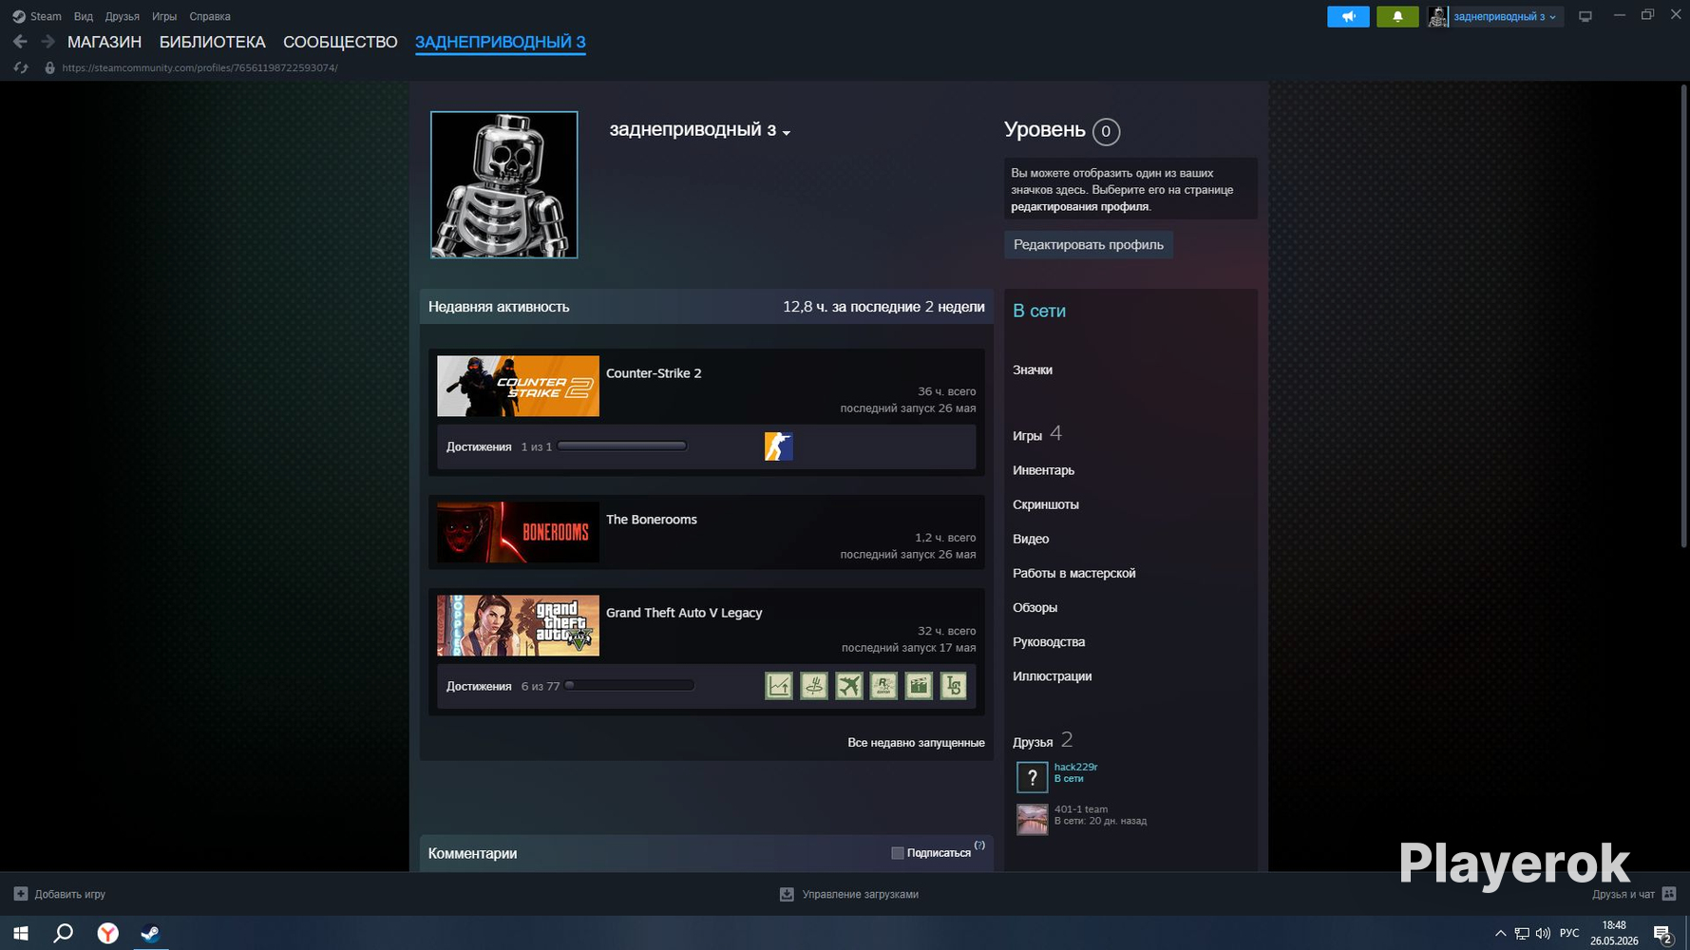The height and width of the screenshot is (950, 1690).
Task: Open the Counter-Strike 2 game banner
Action: [x=518, y=386]
